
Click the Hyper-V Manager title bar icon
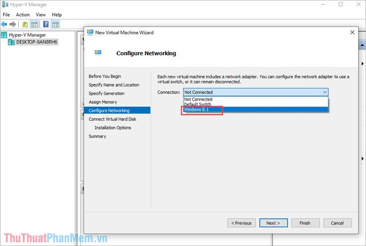tap(5, 4)
